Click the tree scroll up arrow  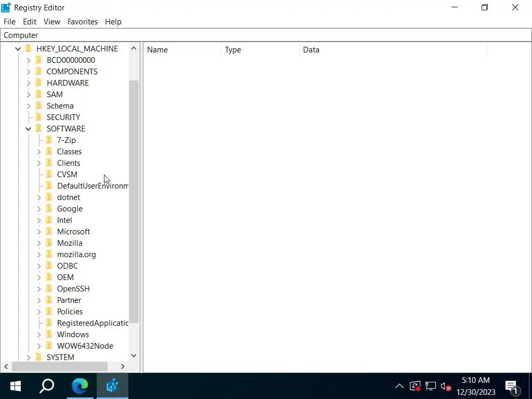click(134, 48)
